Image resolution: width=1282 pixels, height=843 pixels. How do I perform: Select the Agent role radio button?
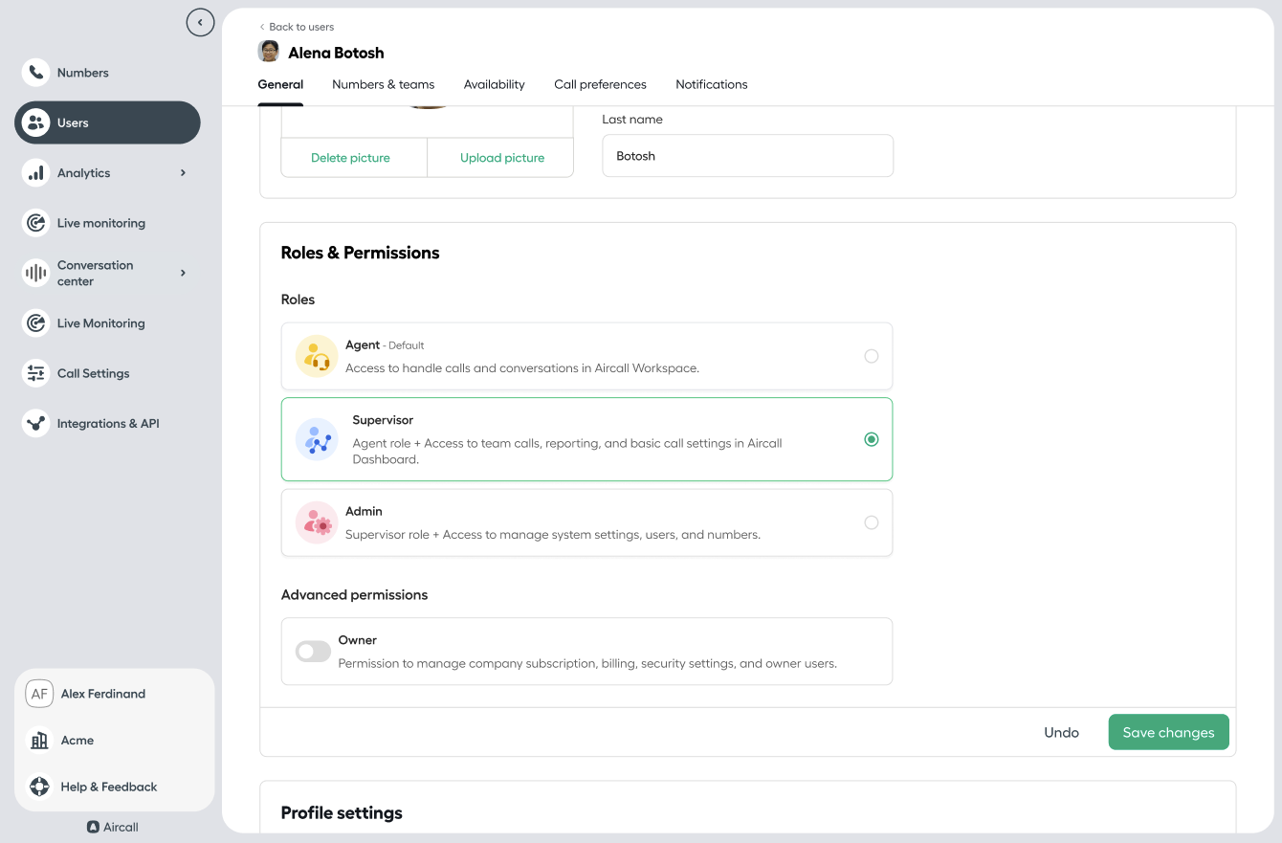(871, 356)
